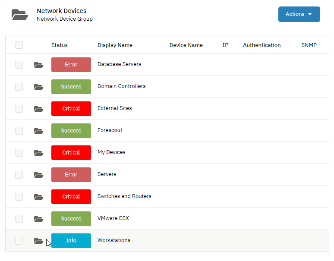Open the Domain Controllers folder icon
Viewport: 334px width, 261px height.
click(x=38, y=87)
